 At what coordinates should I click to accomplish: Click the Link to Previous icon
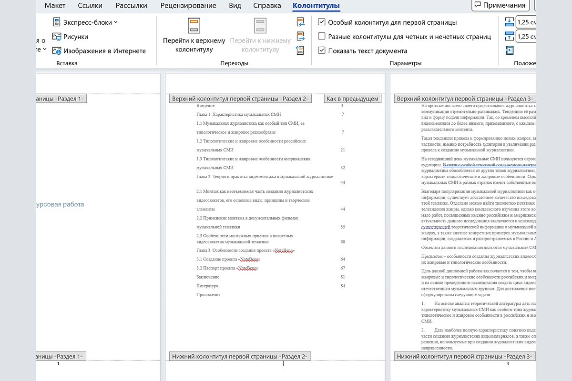click(x=300, y=50)
